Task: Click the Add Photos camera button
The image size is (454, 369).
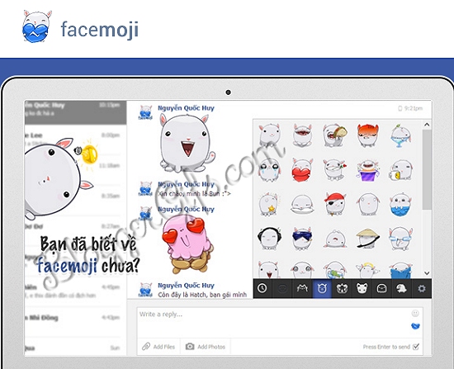Action: click(x=206, y=347)
